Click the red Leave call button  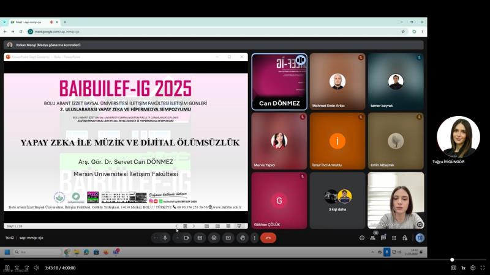point(268,238)
